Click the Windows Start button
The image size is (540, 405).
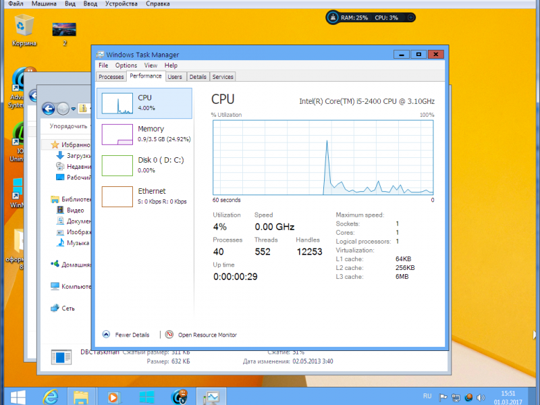(18, 397)
